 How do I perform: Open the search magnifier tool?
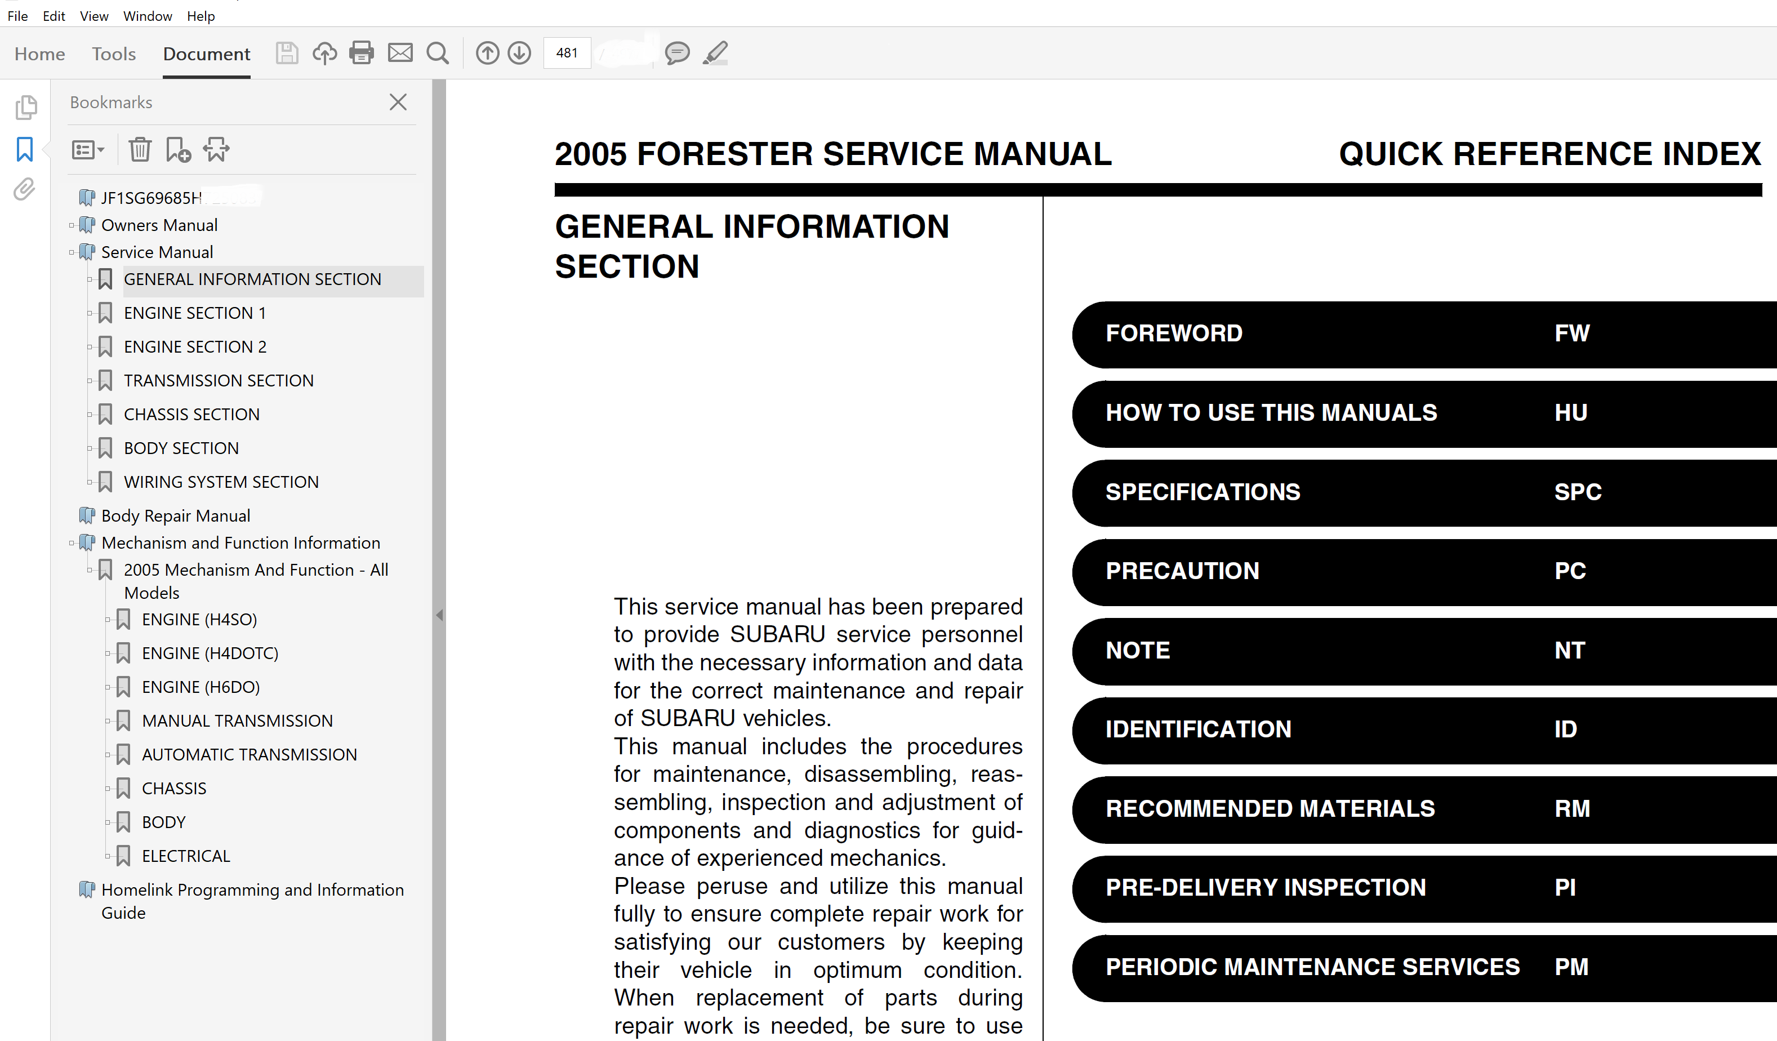tap(437, 53)
